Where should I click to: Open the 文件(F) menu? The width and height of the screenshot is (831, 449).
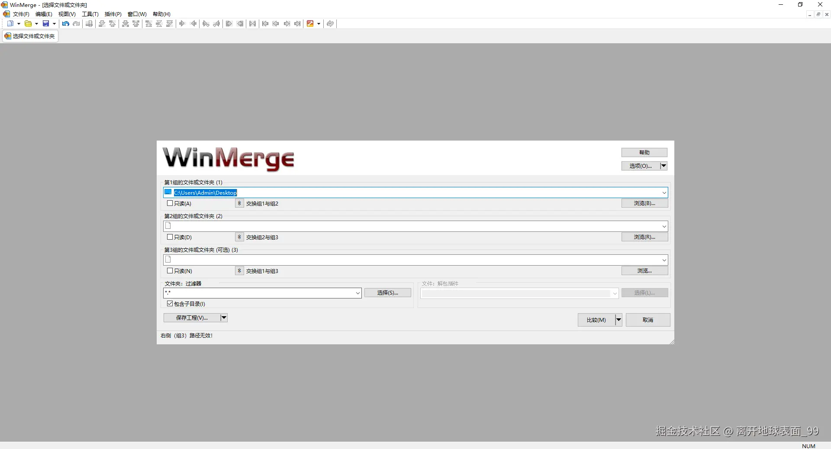click(21, 14)
